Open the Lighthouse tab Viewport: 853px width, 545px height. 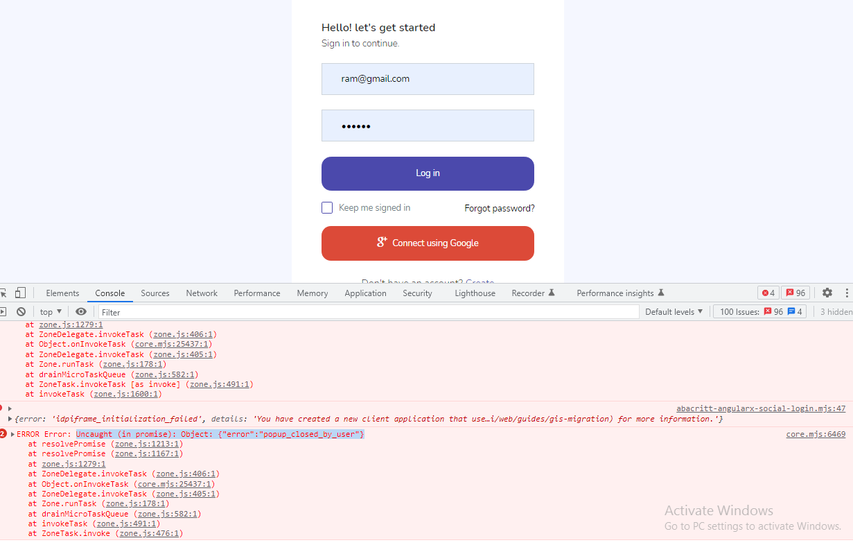coord(475,293)
